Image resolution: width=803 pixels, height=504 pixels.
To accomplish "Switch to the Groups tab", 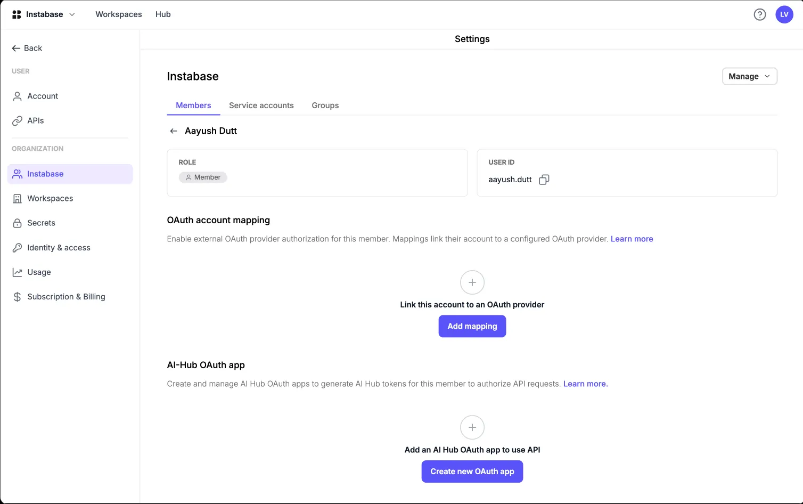I will tap(325, 105).
